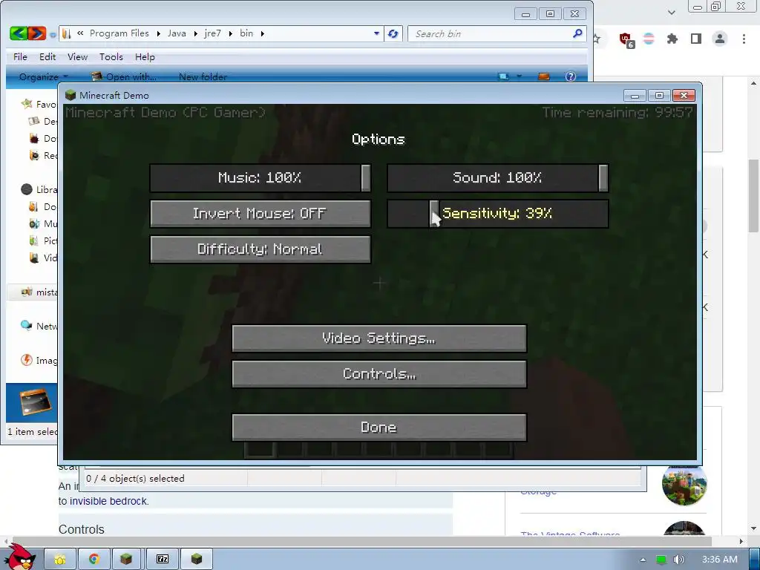Click the Minecraft Demo title bar icon

[x=71, y=95]
